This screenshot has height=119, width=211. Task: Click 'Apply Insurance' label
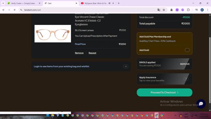pos(148,77)
